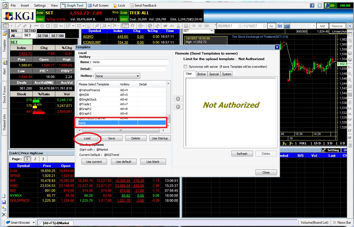Select the @Graph2 template row
The height and width of the screenshot is (227, 354).
pos(122,109)
